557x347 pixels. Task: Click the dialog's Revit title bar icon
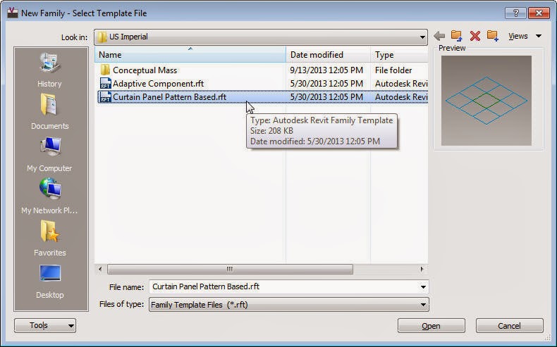pyautogui.click(x=13, y=13)
